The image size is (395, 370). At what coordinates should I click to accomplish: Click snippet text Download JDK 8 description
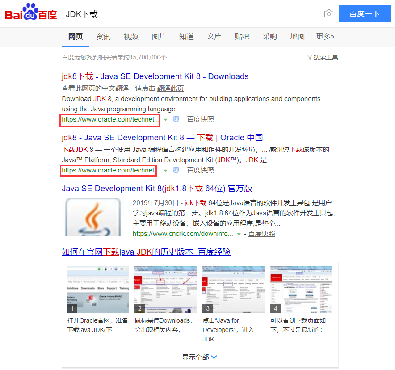pyautogui.click(x=191, y=104)
